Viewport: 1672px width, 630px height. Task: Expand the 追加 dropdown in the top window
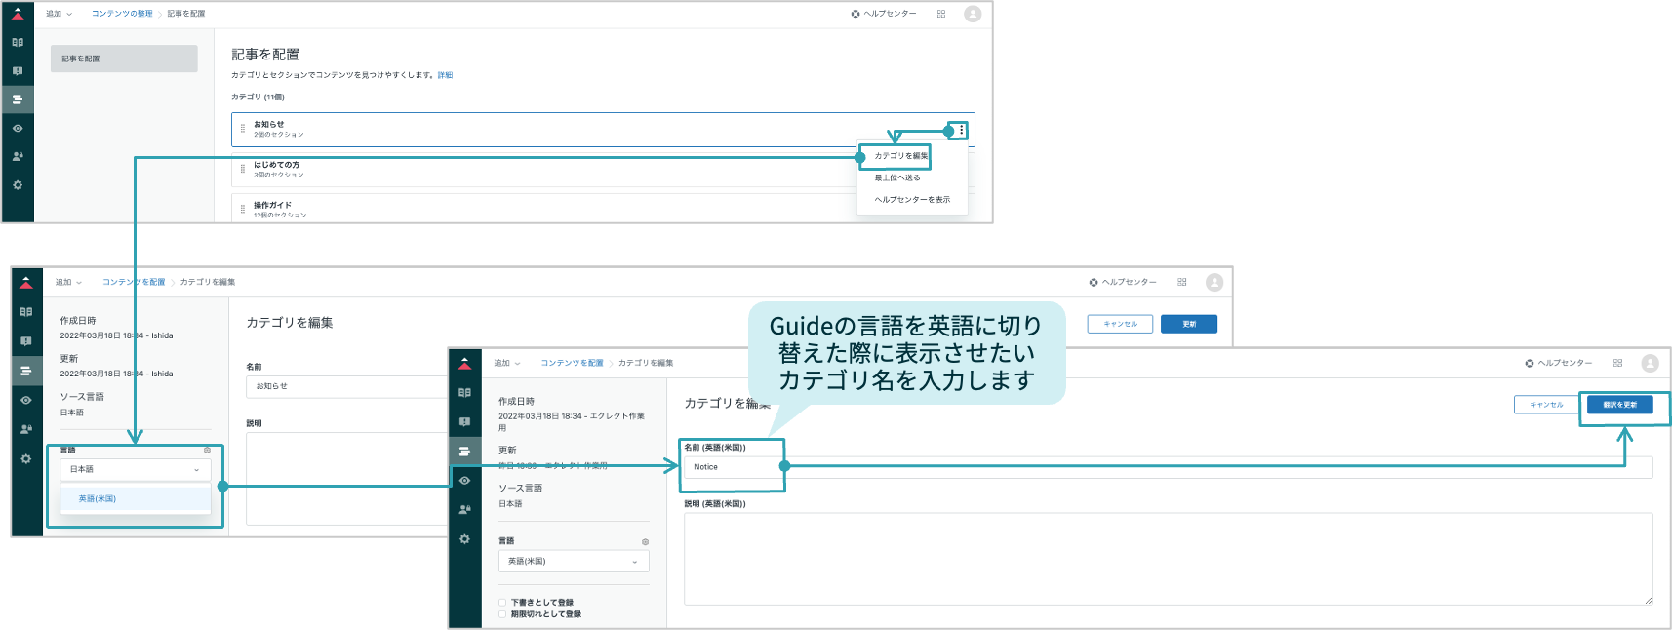(x=60, y=14)
